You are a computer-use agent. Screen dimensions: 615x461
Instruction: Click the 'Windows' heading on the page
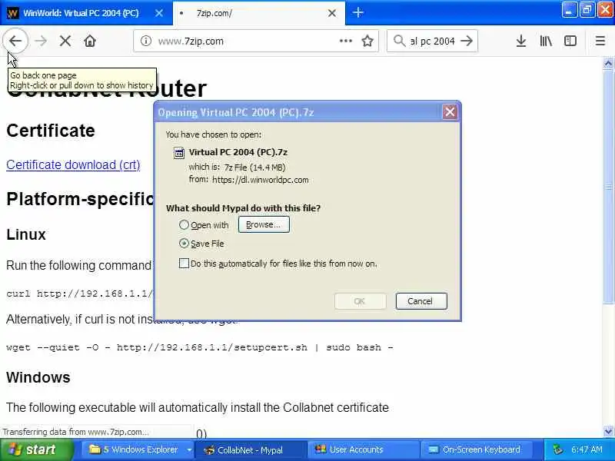[38, 377]
